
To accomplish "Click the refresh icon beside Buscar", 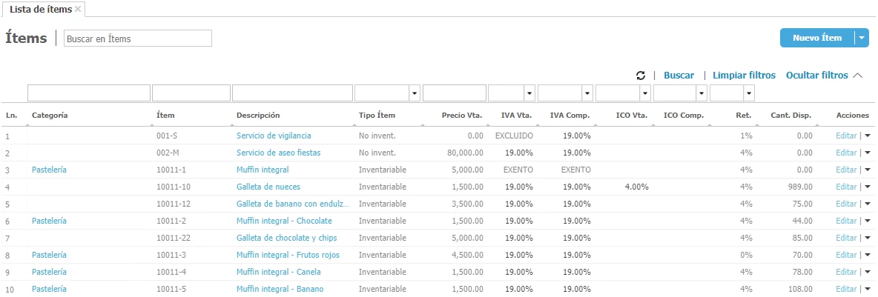I will click(x=641, y=76).
